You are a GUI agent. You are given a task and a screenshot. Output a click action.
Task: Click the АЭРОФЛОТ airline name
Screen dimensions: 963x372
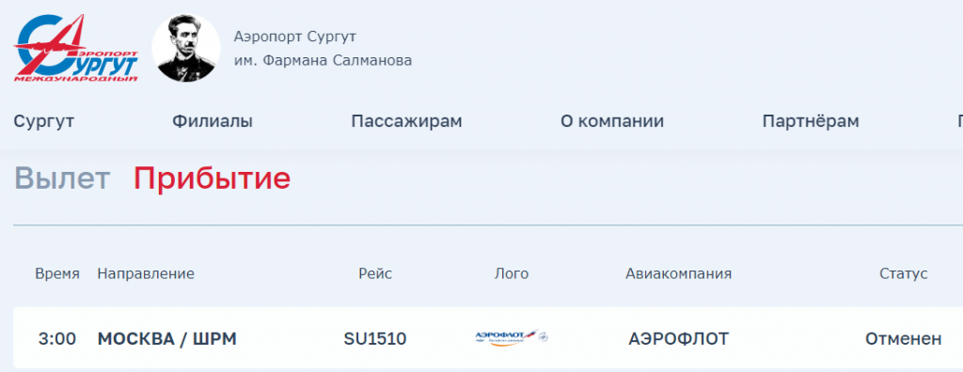point(679,338)
